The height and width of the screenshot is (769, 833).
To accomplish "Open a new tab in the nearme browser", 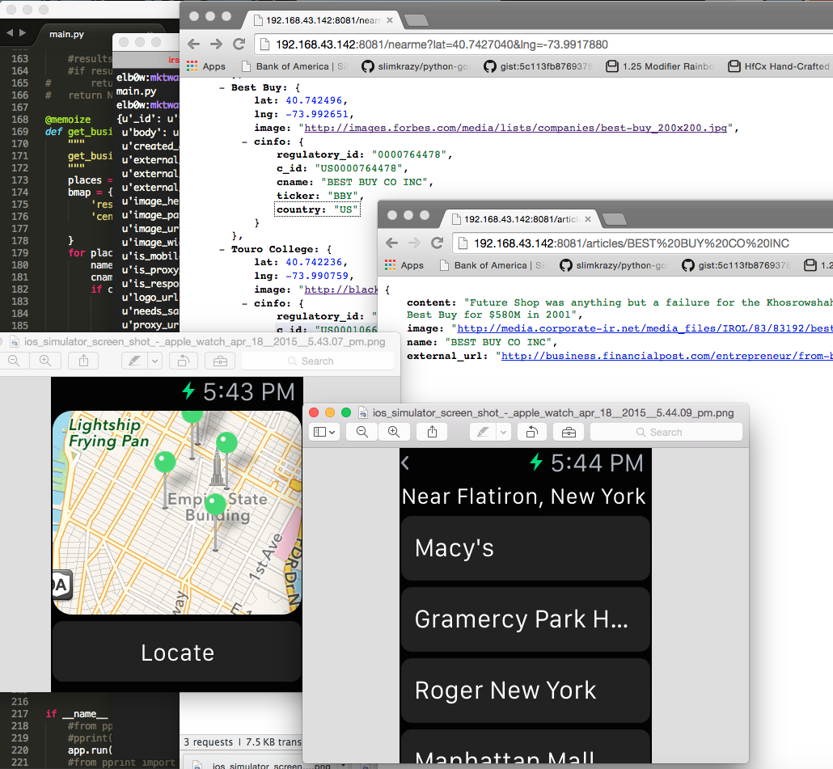I will [416, 20].
